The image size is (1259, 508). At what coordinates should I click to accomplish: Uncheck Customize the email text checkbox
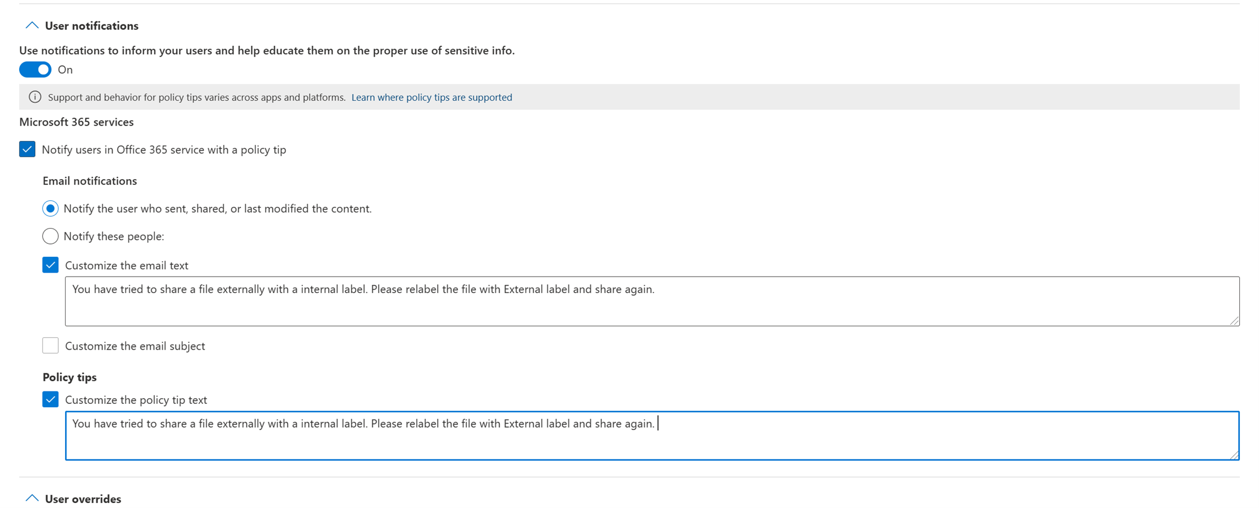point(50,265)
